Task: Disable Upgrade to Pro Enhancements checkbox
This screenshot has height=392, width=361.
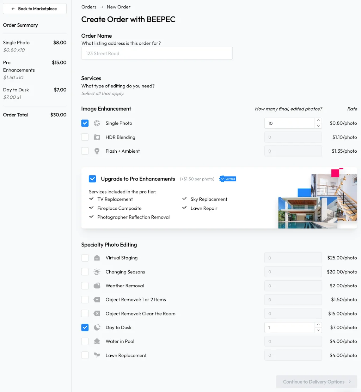Action: pyautogui.click(x=92, y=179)
